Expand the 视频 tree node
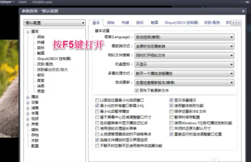The image size is (251, 162). click(28, 119)
